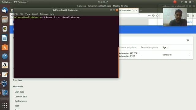Viewport: 196px width, 110px height.
Task: Open the terminal Help menu
Action: click(x=52, y=14)
